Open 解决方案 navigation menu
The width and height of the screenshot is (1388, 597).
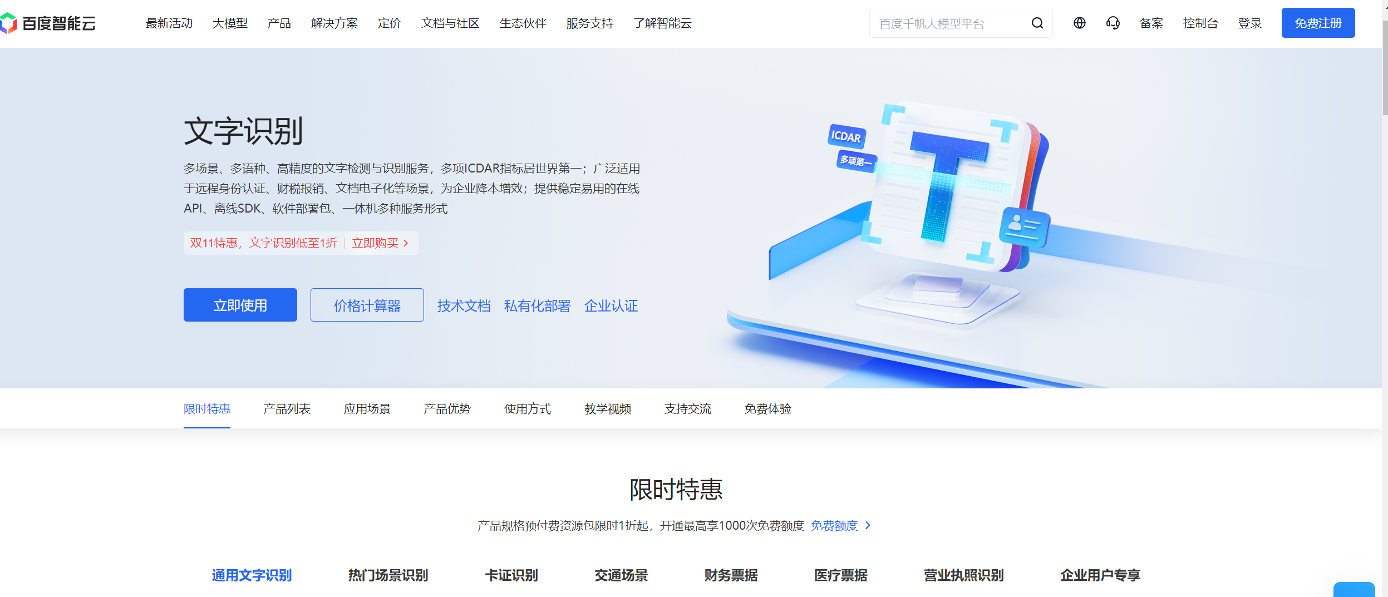coord(334,23)
